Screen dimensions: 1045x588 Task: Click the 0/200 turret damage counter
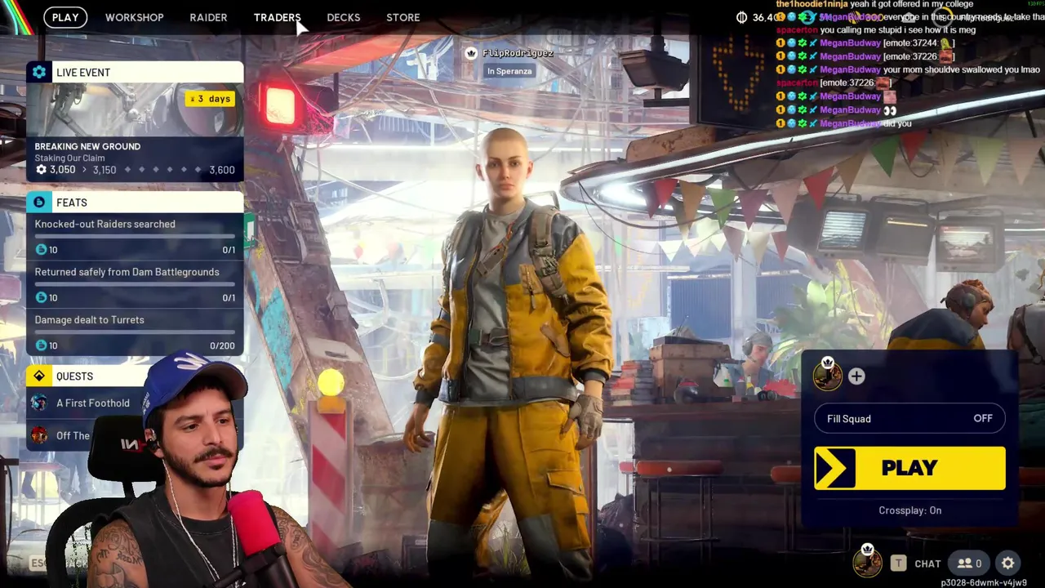pos(222,346)
